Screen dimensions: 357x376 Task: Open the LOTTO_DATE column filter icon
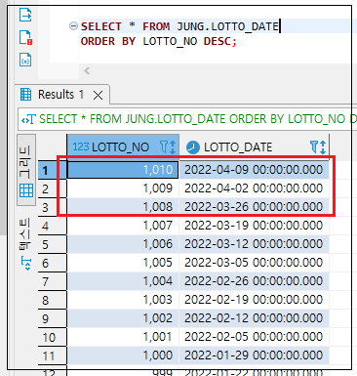tap(314, 147)
